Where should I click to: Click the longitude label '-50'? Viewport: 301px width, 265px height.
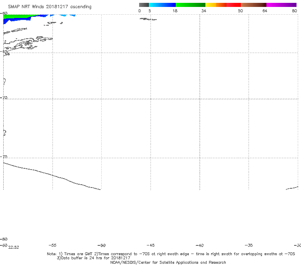coord(102,245)
